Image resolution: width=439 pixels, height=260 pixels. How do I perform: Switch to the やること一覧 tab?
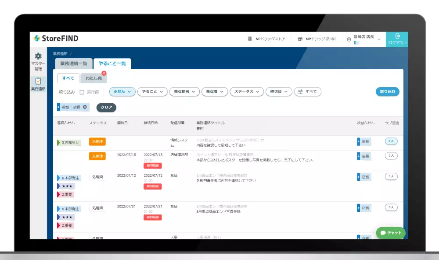[112, 63]
